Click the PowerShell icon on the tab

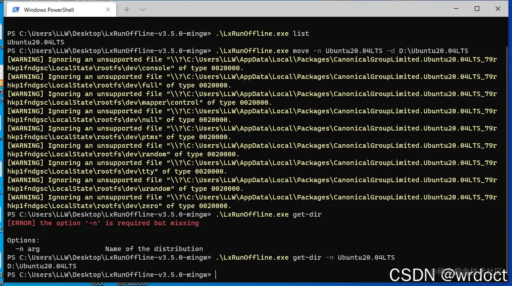(x=16, y=10)
